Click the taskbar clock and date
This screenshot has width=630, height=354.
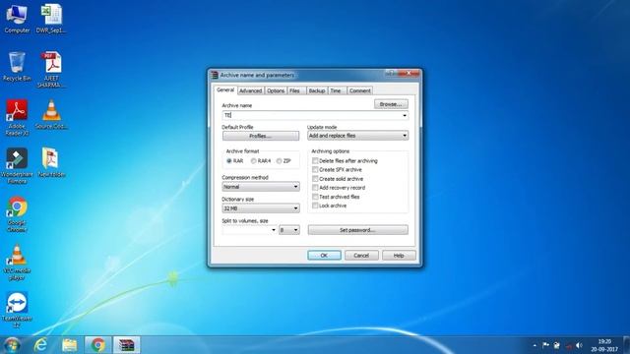(x=604, y=345)
